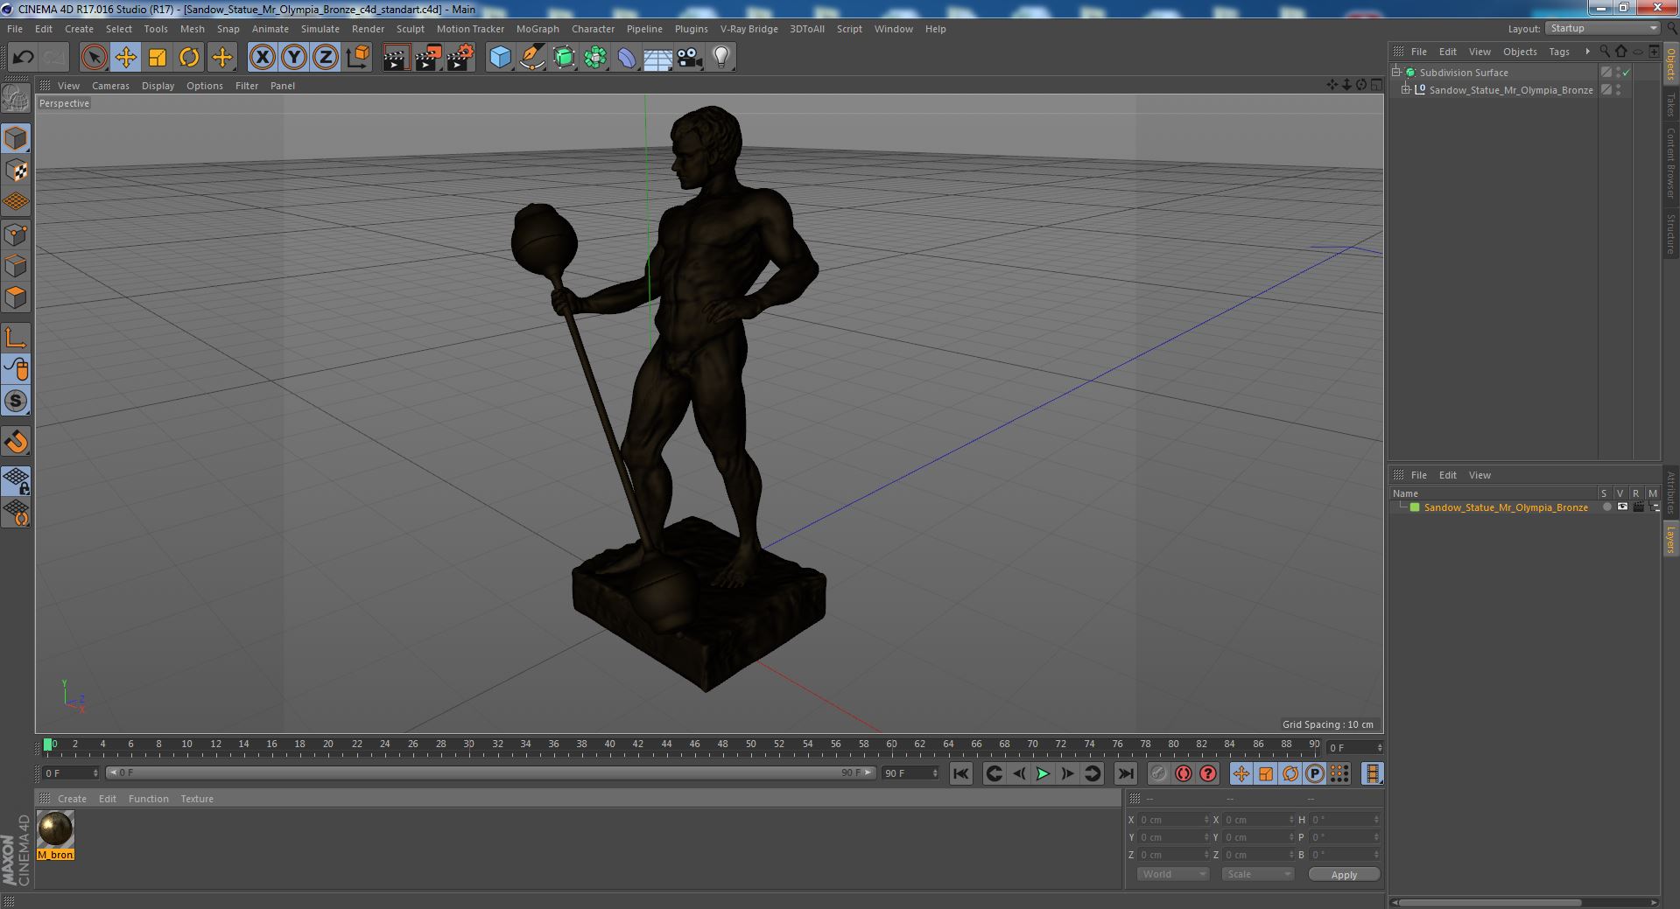Open the File menu
Viewport: 1680px width, 909px height.
[15, 29]
